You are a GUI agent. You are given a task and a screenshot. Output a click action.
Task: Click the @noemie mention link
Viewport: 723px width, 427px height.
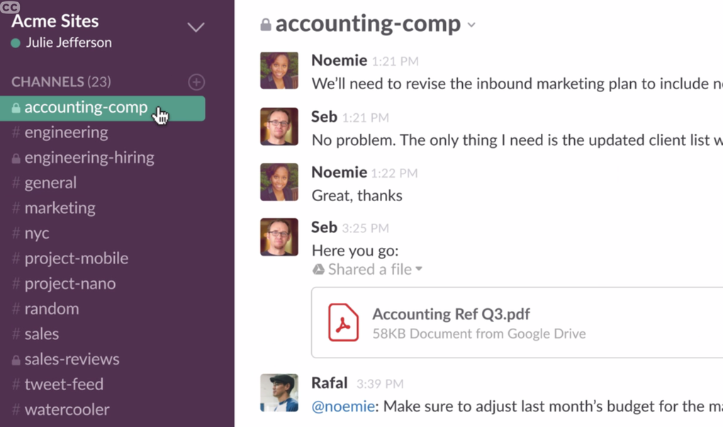(x=344, y=406)
